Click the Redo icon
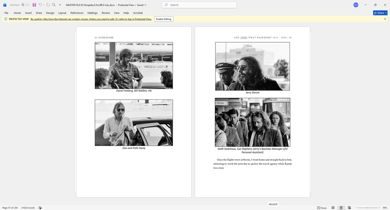 (48, 5)
